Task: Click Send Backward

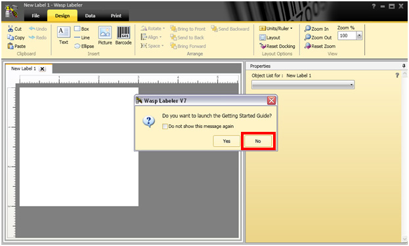Action: [230, 29]
